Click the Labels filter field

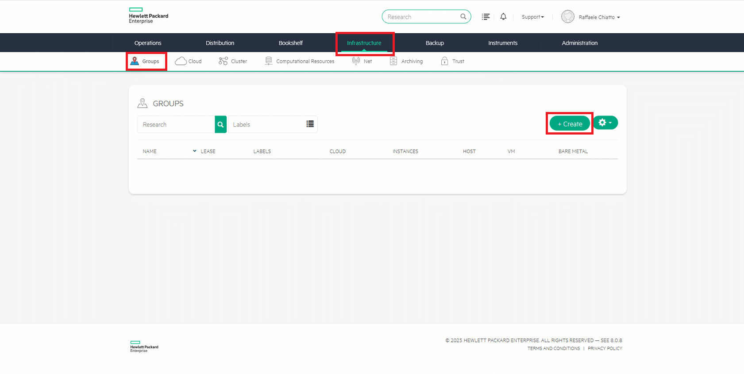tap(273, 124)
